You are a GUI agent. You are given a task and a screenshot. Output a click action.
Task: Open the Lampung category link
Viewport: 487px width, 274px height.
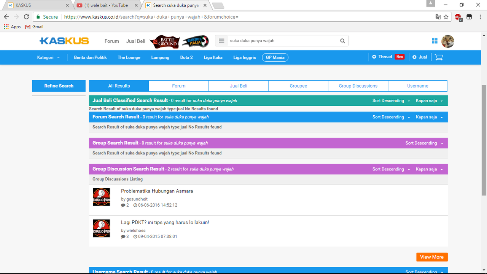coord(160,57)
